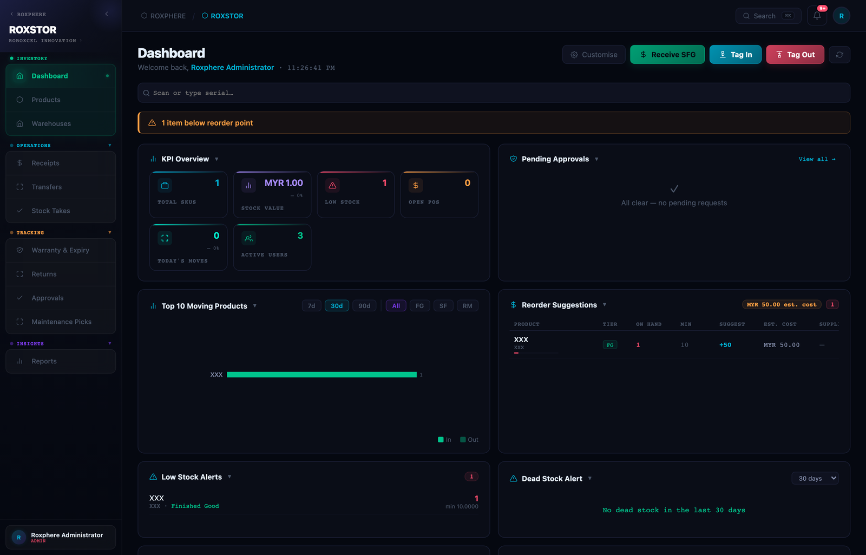This screenshot has width=866, height=555.
Task: Click the refresh icon beside Tag Out
Action: click(x=839, y=55)
